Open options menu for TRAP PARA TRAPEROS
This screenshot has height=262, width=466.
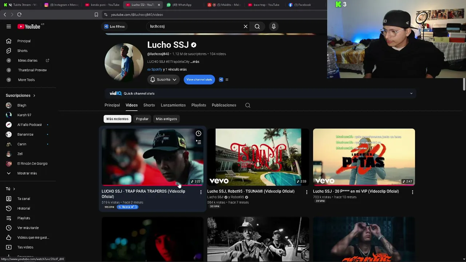[201, 192]
